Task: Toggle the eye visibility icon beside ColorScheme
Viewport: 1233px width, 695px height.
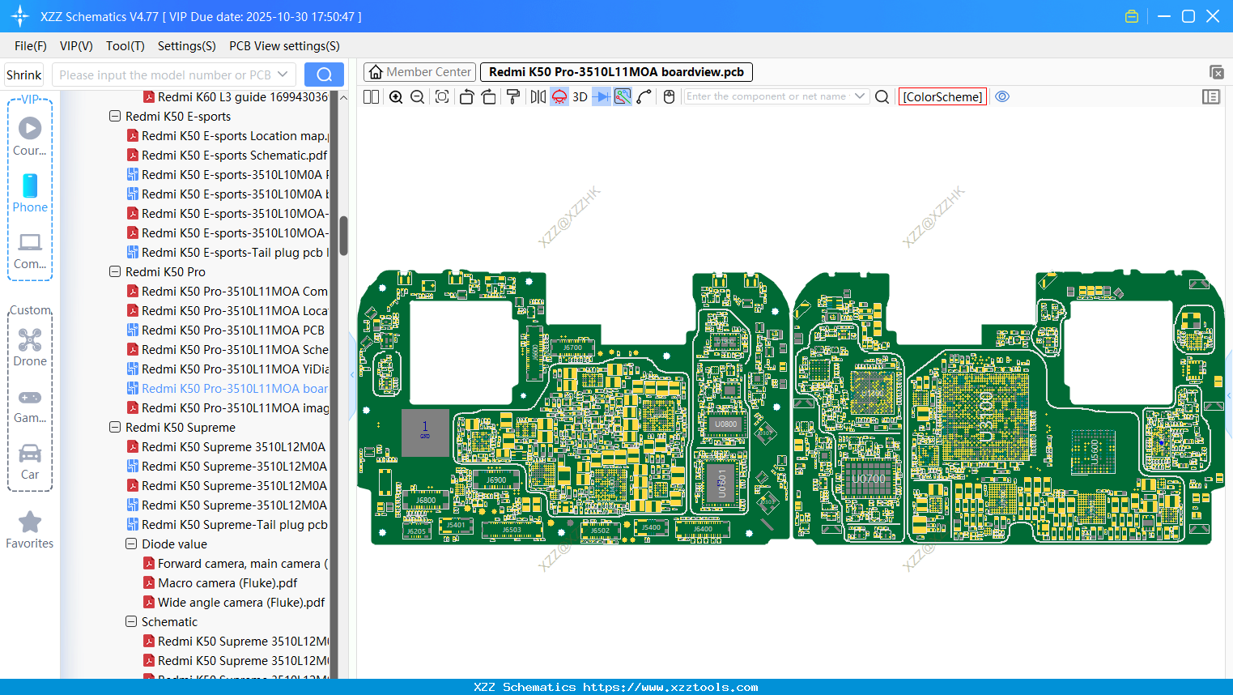Action: (1002, 96)
